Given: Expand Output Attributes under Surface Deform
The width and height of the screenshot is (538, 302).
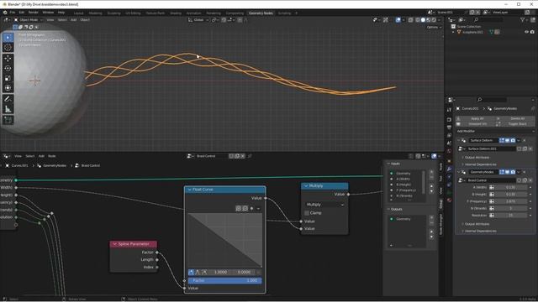Looking at the screenshot, I should (x=477, y=158).
